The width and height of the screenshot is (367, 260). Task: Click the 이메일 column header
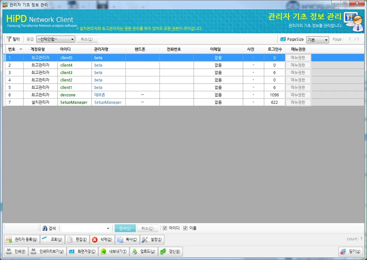218,49
